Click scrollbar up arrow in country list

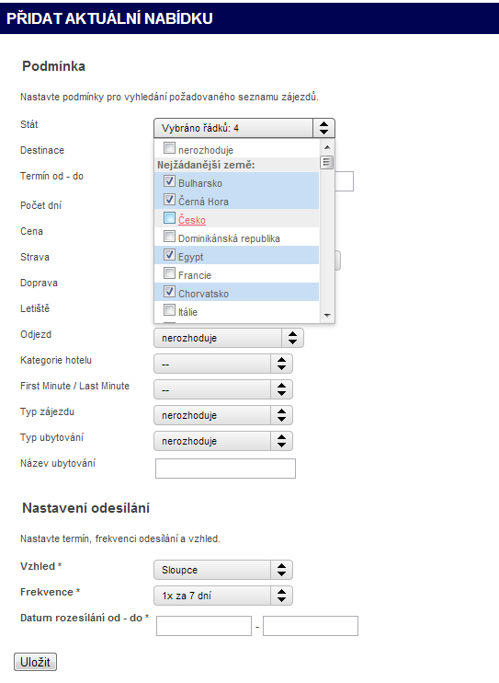pos(327,147)
